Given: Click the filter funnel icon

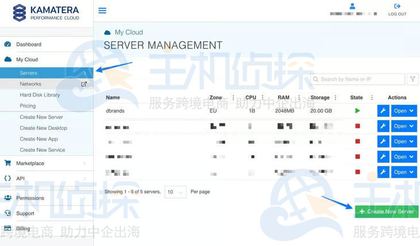Looking at the screenshot, I should 413,79.
